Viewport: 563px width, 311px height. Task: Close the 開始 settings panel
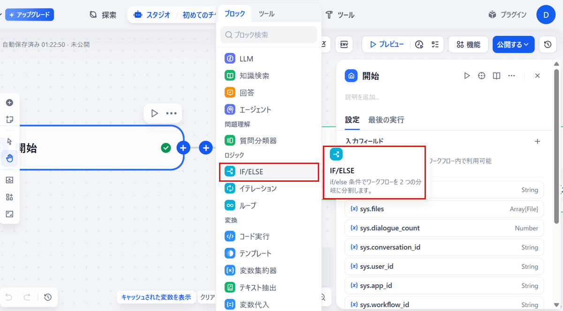(538, 75)
